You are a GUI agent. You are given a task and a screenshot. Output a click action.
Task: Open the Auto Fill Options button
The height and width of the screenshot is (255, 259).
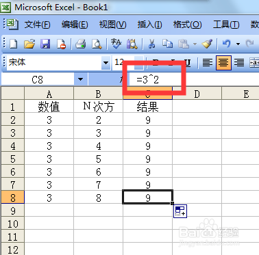(x=180, y=211)
